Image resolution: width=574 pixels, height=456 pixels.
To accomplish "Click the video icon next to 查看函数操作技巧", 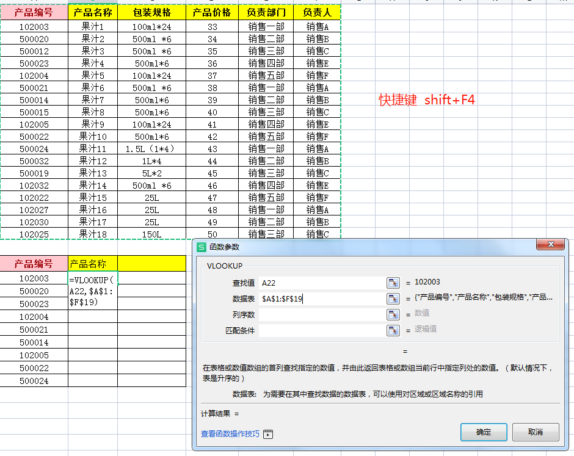I will 268,434.
